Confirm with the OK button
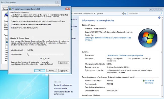The image size is (164, 99). (x=40, y=71)
